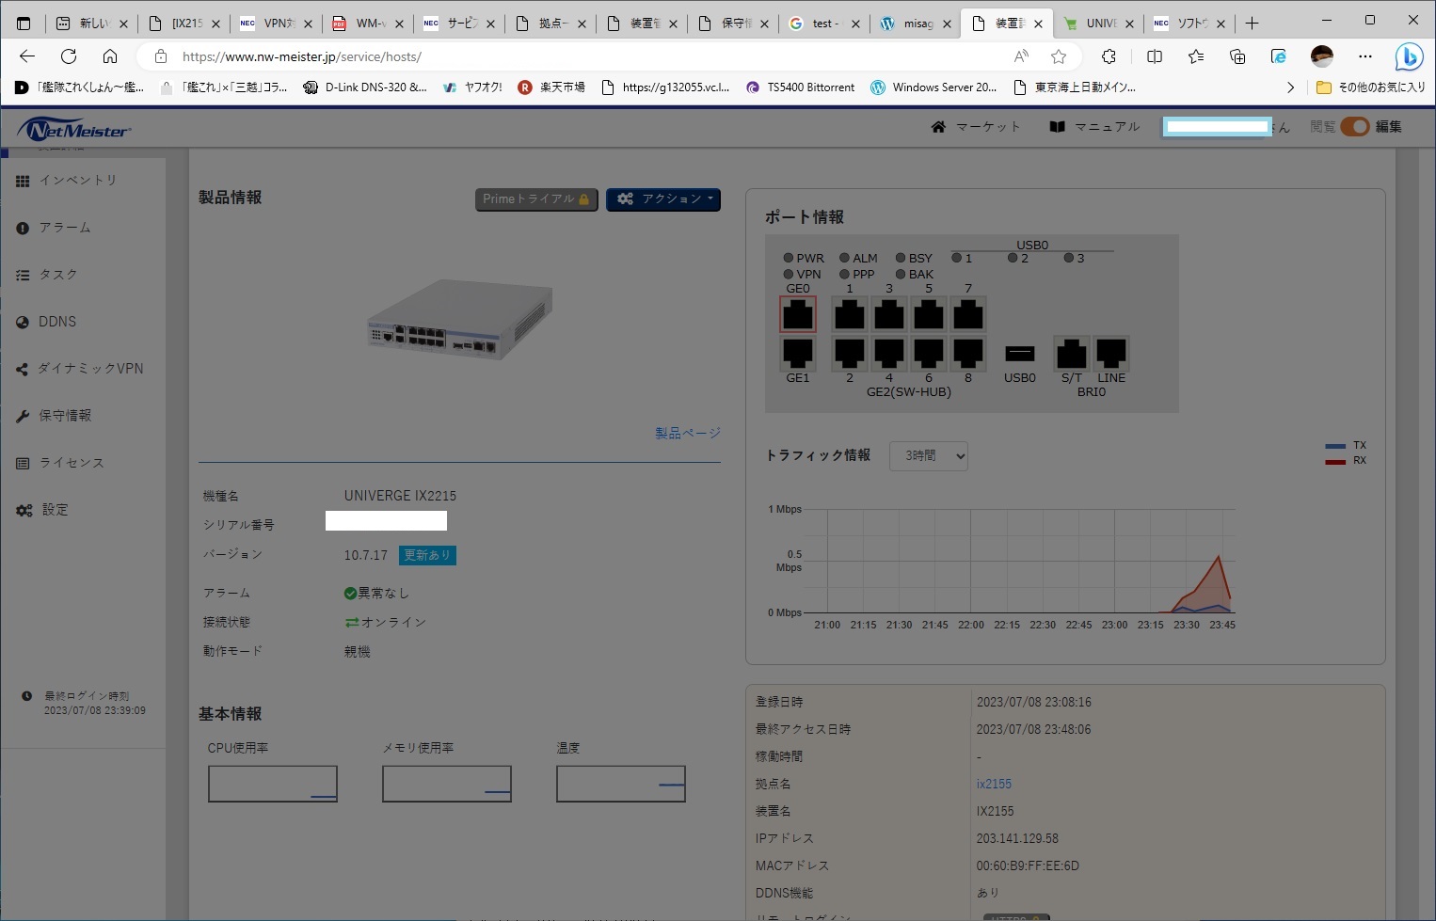Open the 楽天市場 bookmark
The height and width of the screenshot is (921, 1436).
click(551, 87)
